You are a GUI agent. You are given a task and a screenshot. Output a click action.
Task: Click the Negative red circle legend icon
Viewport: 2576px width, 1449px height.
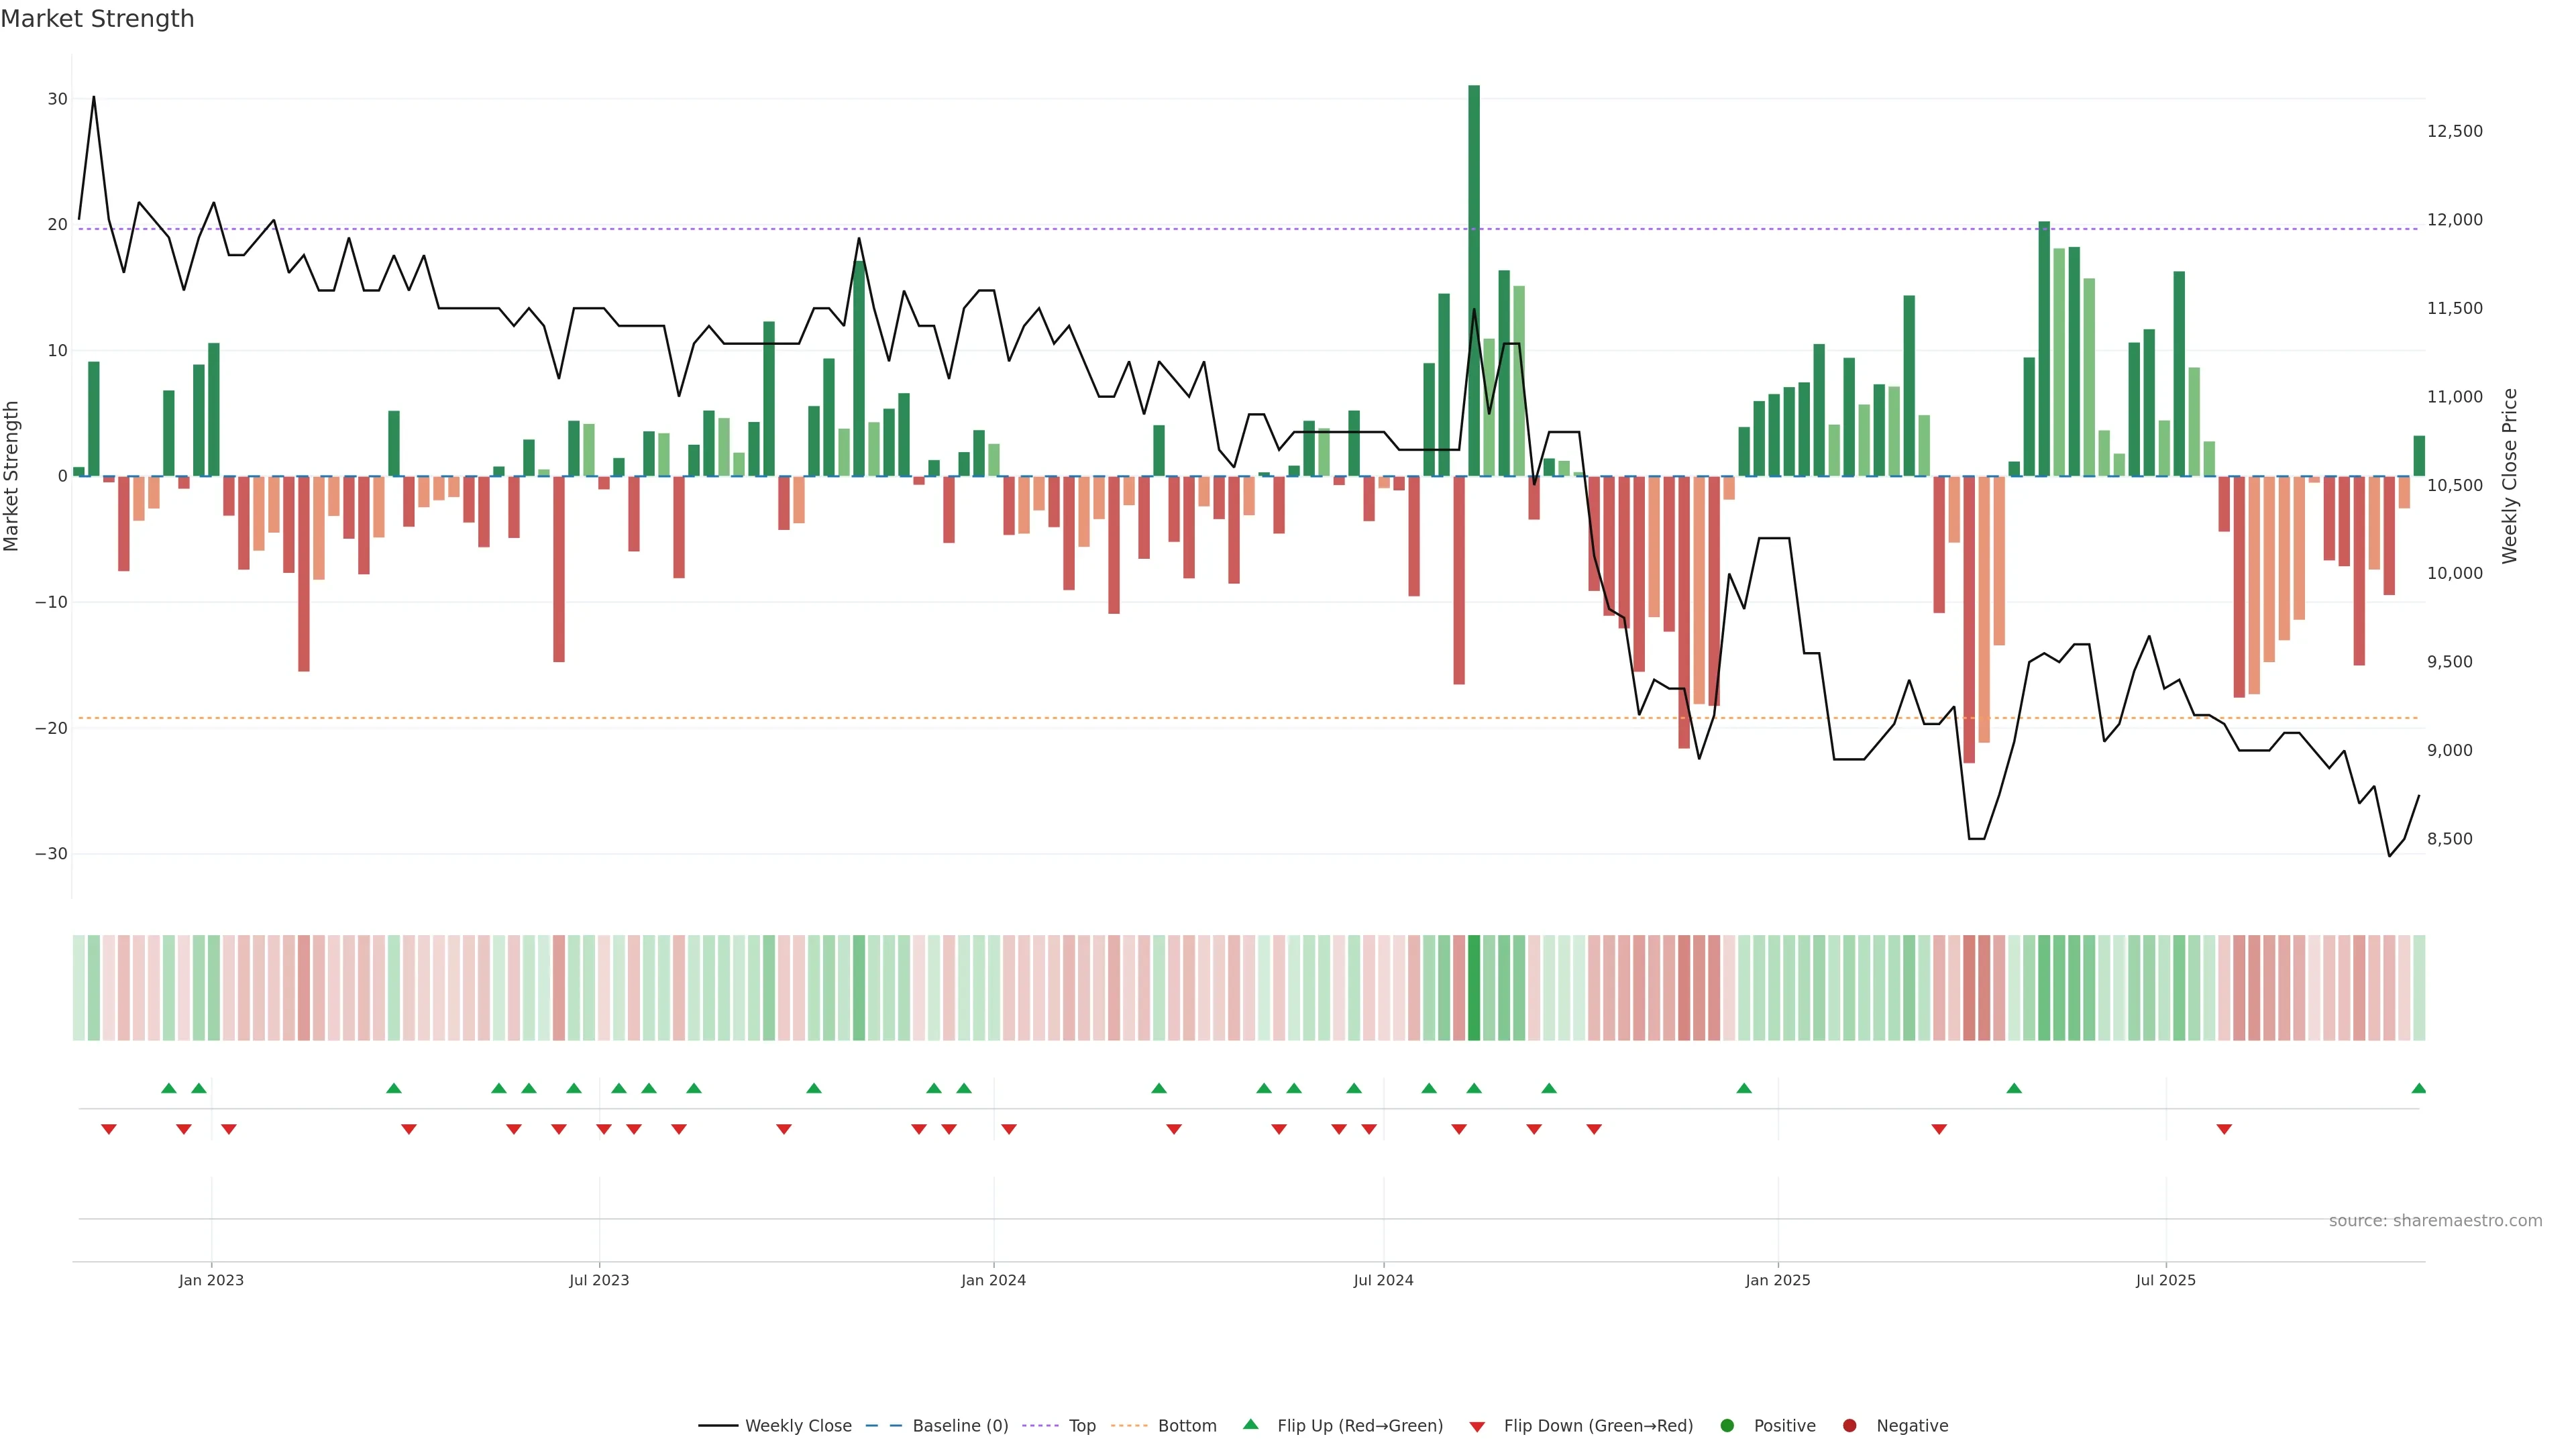pyautogui.click(x=1849, y=1425)
